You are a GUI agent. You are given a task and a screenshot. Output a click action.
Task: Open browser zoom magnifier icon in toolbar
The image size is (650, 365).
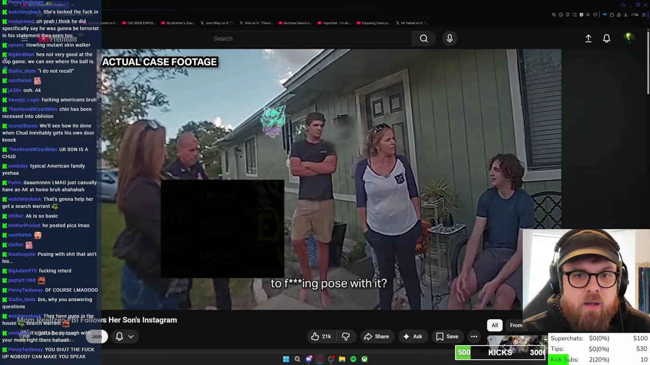[554, 15]
